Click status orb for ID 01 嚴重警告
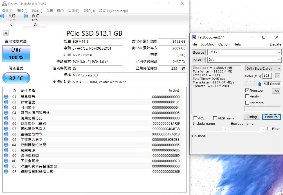The height and width of the screenshot is (195, 283). pyautogui.click(x=6, y=97)
